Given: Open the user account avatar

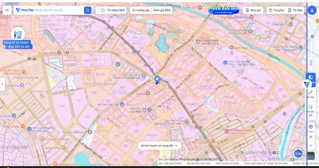Looking at the screenshot, I should point(312,10).
